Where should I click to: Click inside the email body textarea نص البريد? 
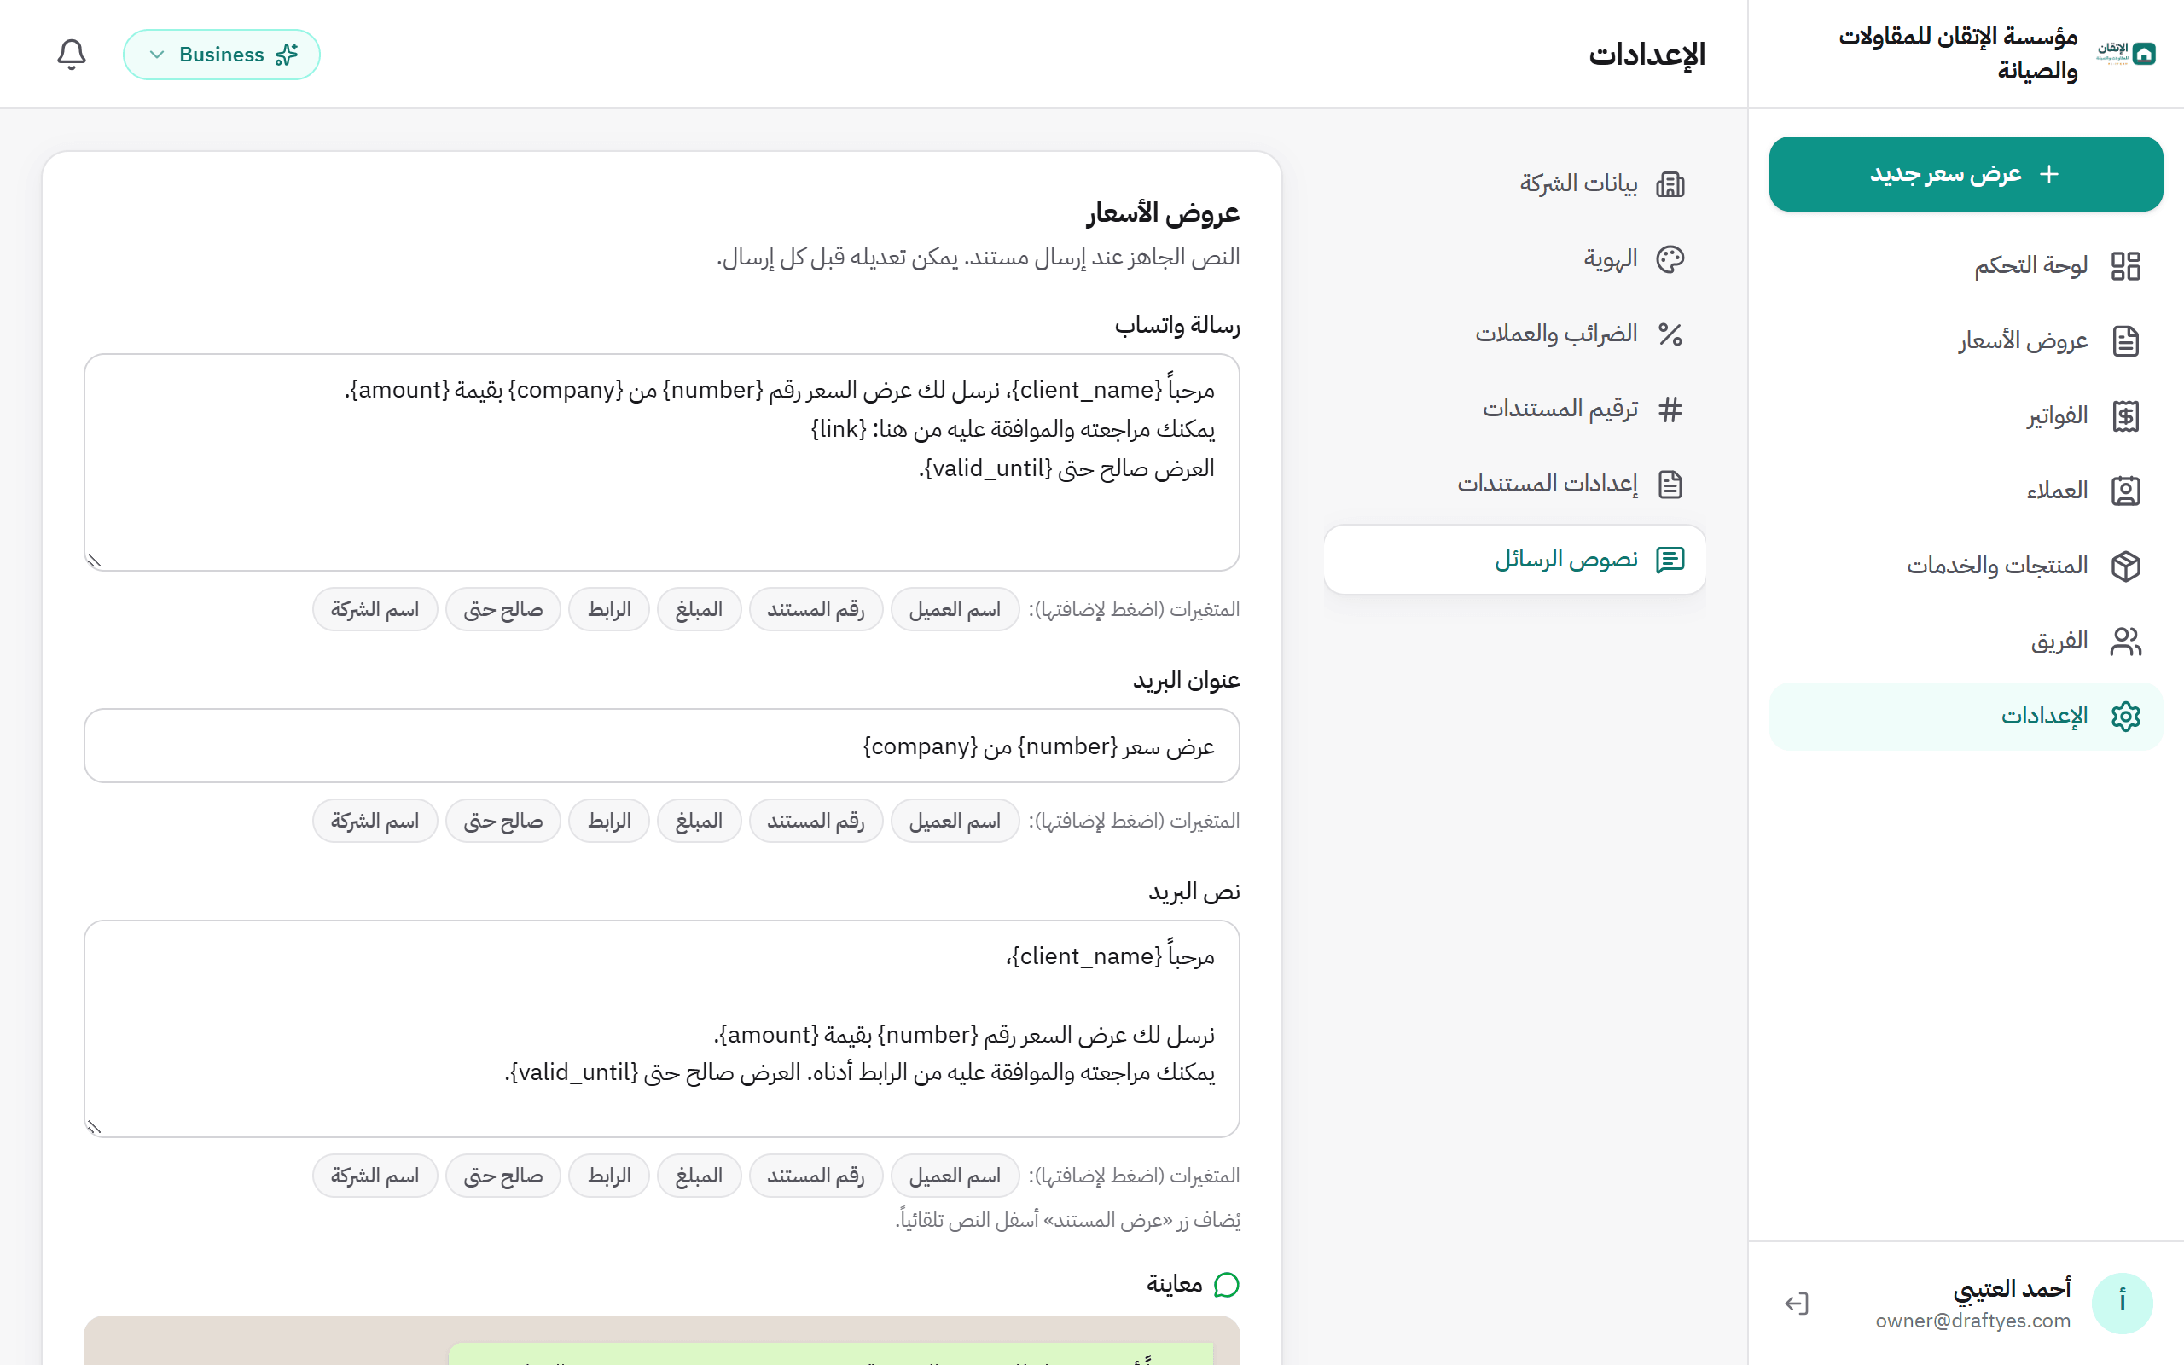point(661,1028)
